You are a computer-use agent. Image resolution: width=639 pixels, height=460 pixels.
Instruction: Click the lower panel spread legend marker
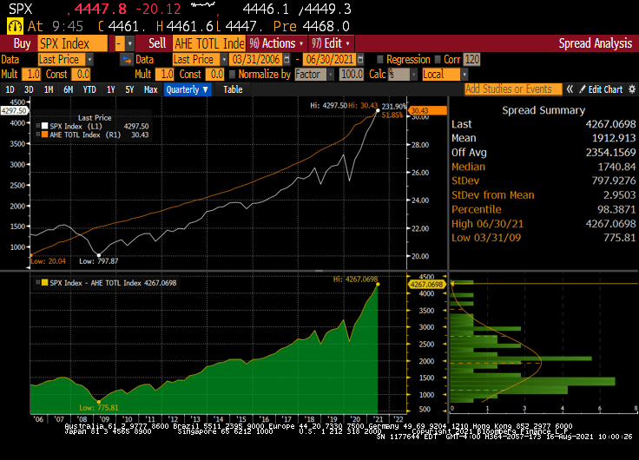43,282
